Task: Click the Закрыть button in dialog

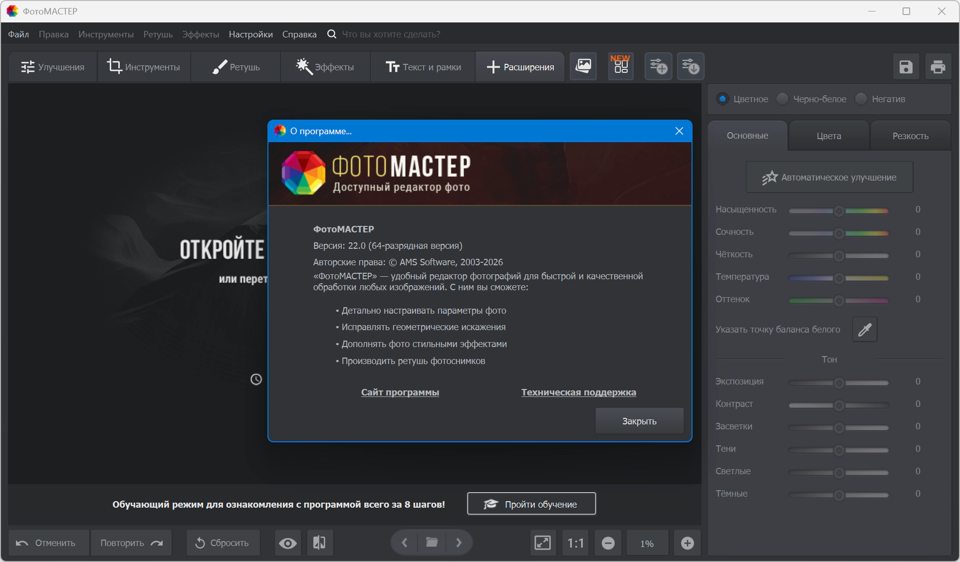Action: 639,421
